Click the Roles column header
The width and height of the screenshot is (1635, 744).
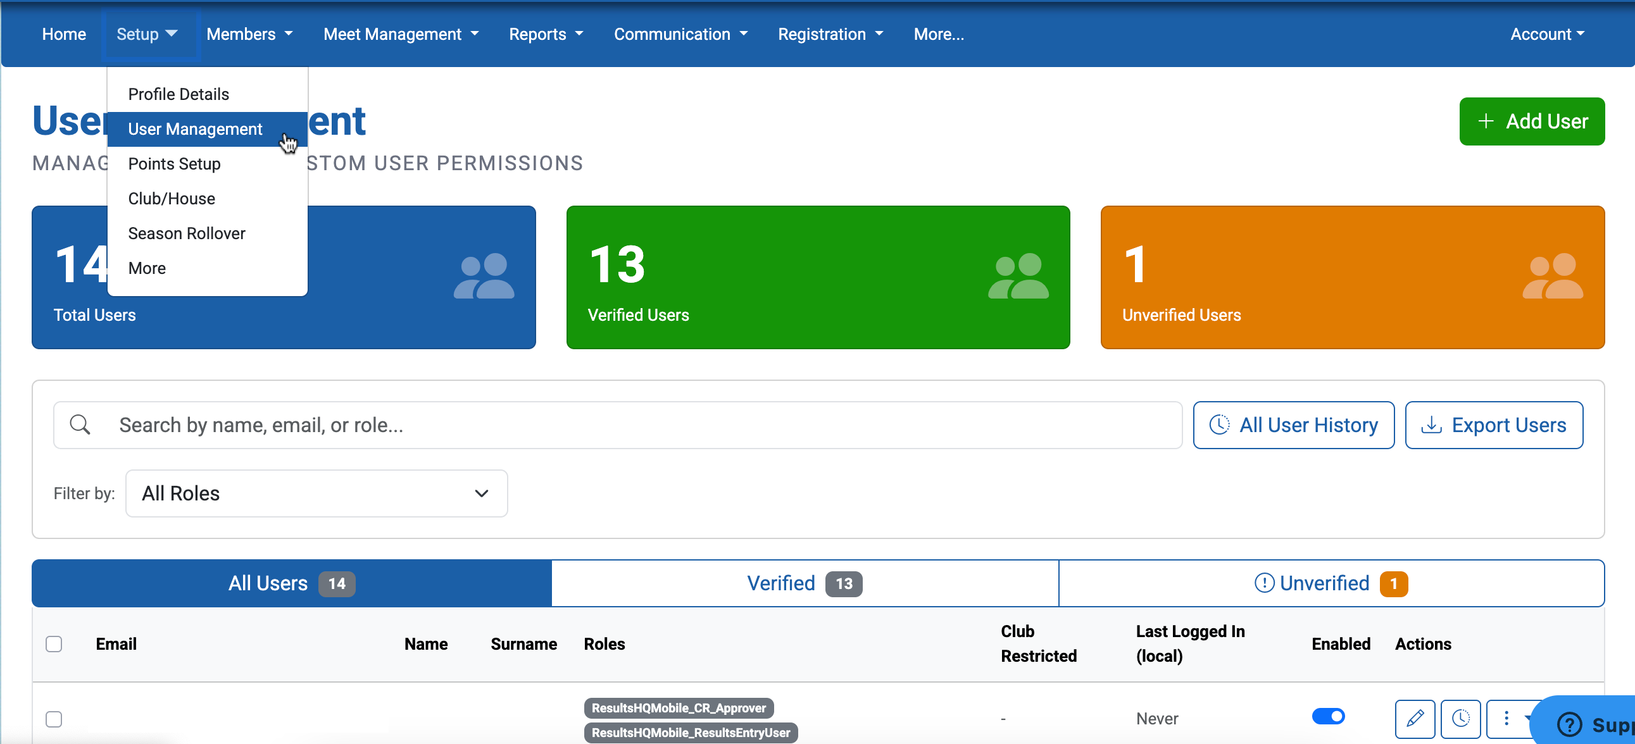tap(605, 644)
